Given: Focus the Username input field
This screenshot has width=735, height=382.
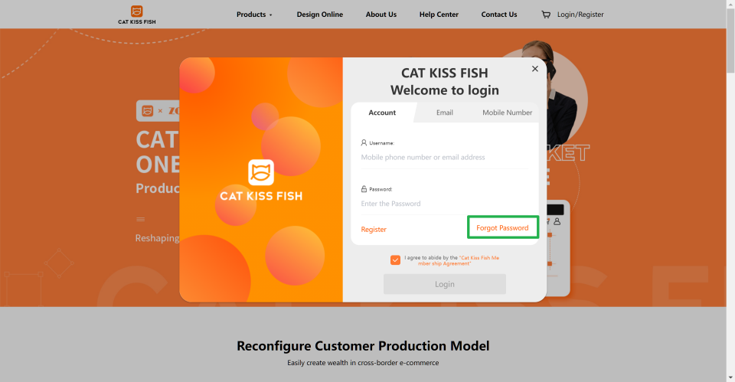Looking at the screenshot, I should (444, 158).
